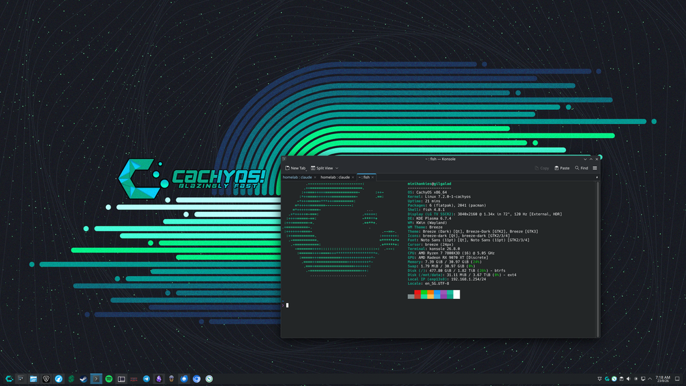Open the display configuration tray icon
The height and width of the screenshot is (386, 686).
coord(643,379)
